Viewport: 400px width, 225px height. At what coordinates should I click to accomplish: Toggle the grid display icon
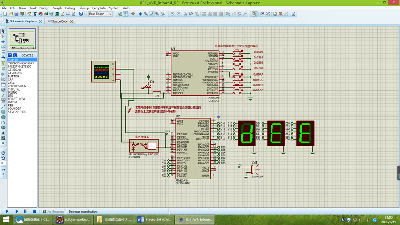125,14
